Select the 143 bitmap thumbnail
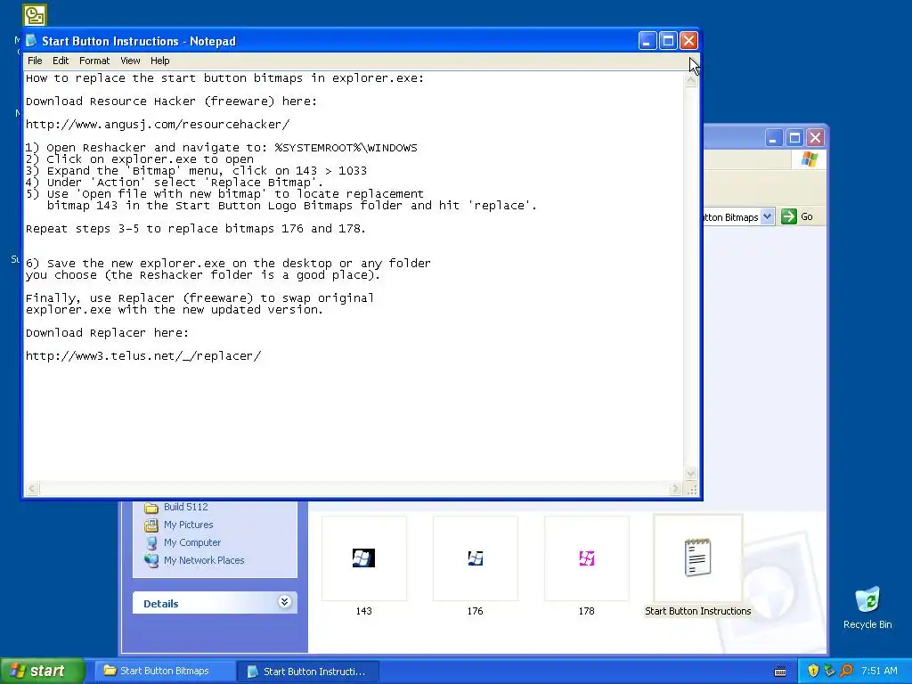The image size is (912, 684). [363, 558]
